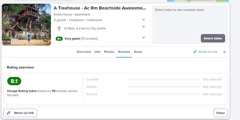Select the Deals tab

click(138, 52)
